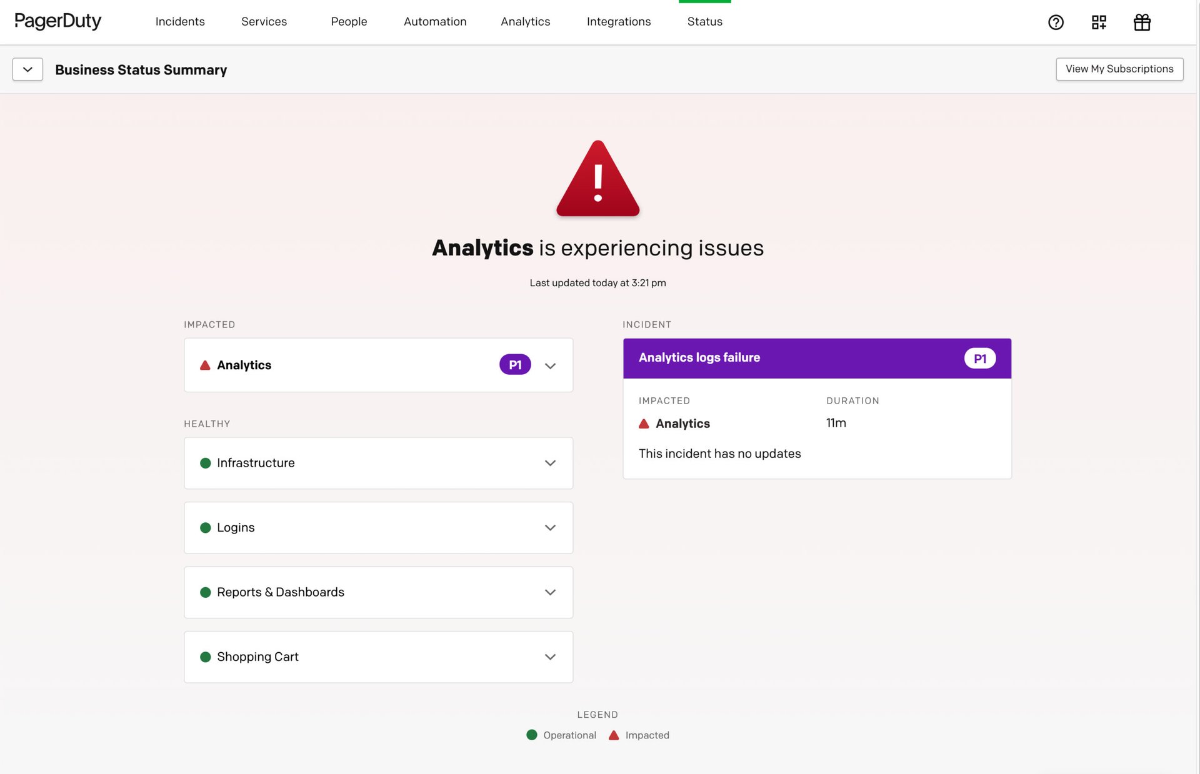
Task: Select the P1 badge on the Analytics row
Action: pos(514,364)
